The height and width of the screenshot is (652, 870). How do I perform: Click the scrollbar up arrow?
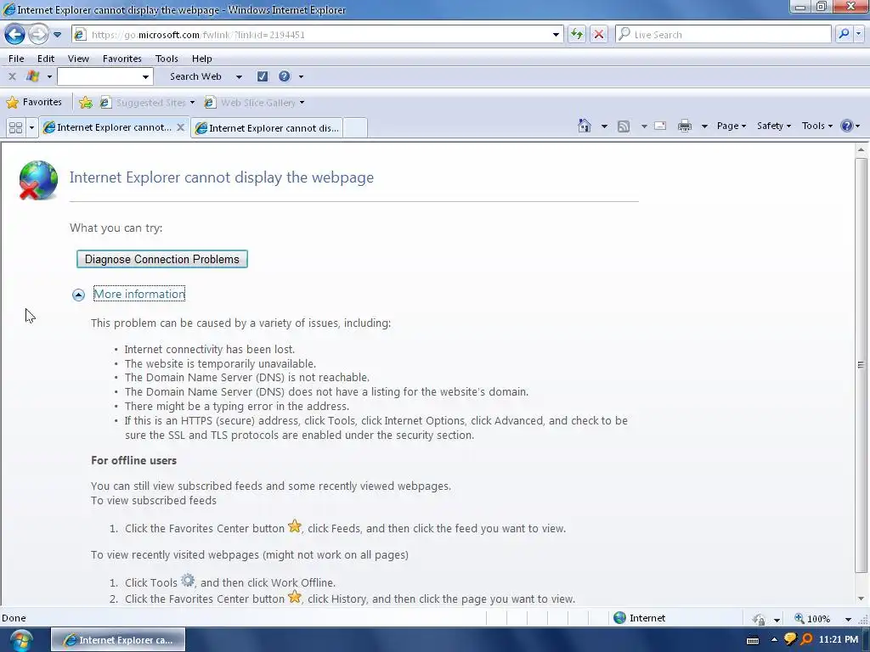pyautogui.click(x=861, y=149)
